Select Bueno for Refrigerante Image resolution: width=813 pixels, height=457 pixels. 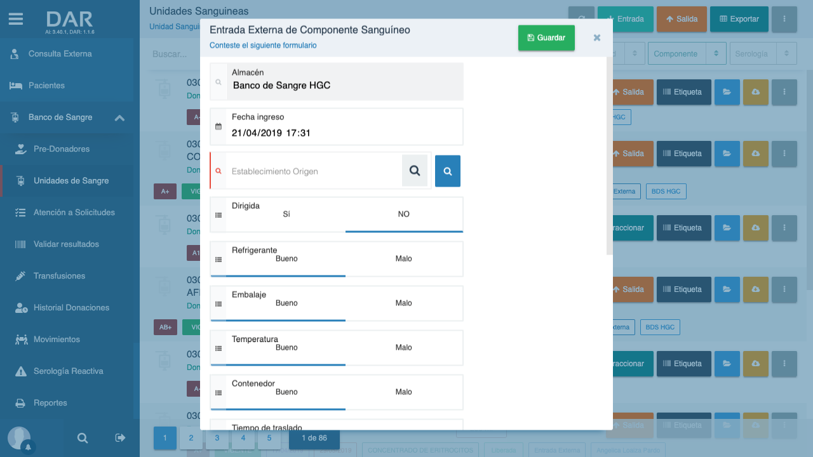point(286,259)
